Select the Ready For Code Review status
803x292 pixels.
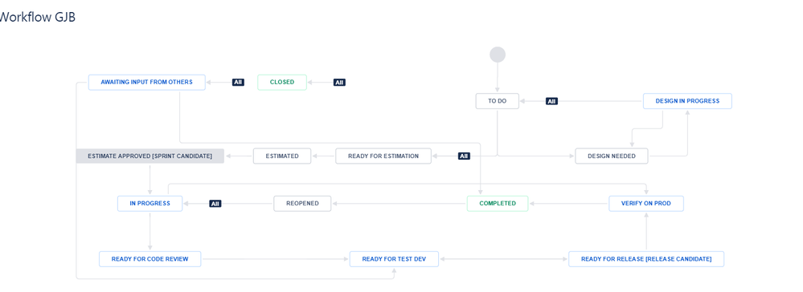tap(150, 259)
